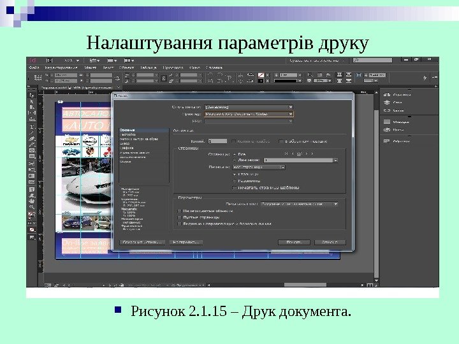Select the All pages radio button

tap(235, 154)
